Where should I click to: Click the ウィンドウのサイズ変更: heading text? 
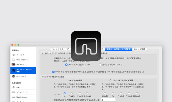[x=124, y=81]
